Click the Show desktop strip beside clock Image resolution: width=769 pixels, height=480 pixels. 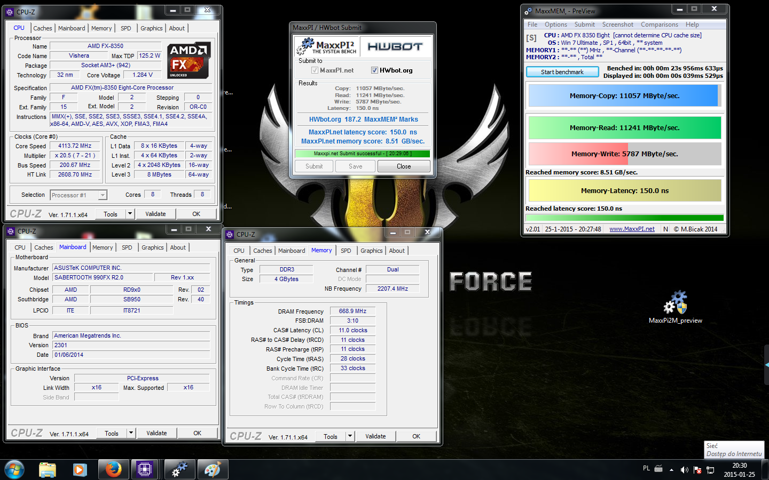tap(765, 469)
